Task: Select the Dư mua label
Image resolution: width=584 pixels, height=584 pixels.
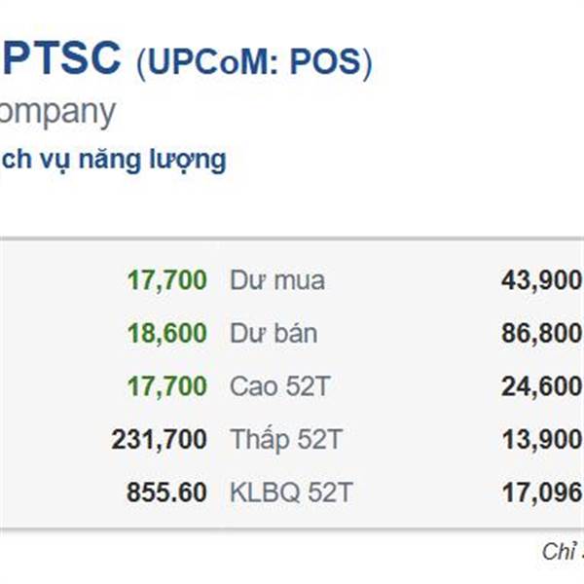Action: coord(277,281)
